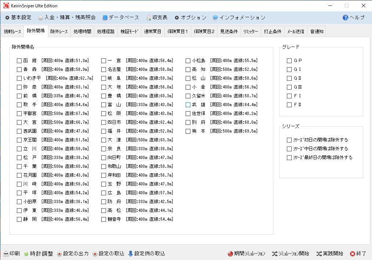
Task: Click the 実践開始 shuffle icon
Action: point(319,254)
